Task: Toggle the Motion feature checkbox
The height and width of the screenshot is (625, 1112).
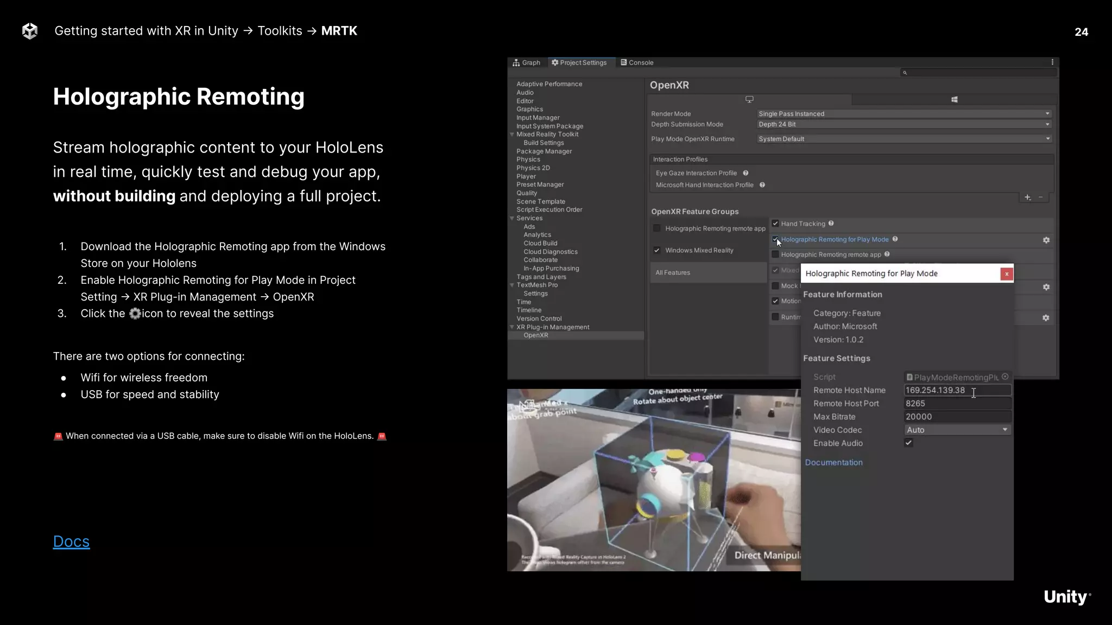Action: [775, 301]
